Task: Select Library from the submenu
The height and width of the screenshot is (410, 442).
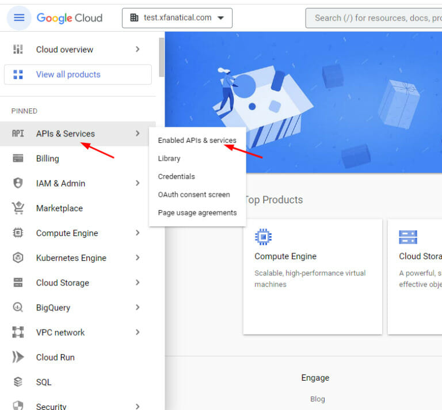Action: [197, 158]
